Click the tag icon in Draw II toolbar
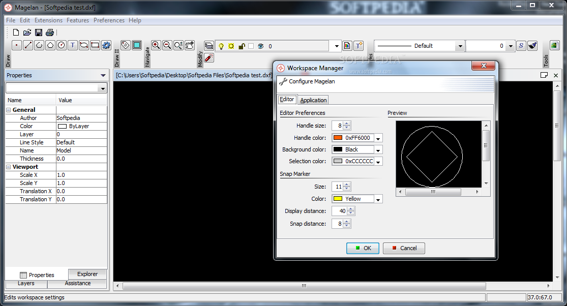Image resolution: width=567 pixels, height=306 pixels. [x=126, y=45]
